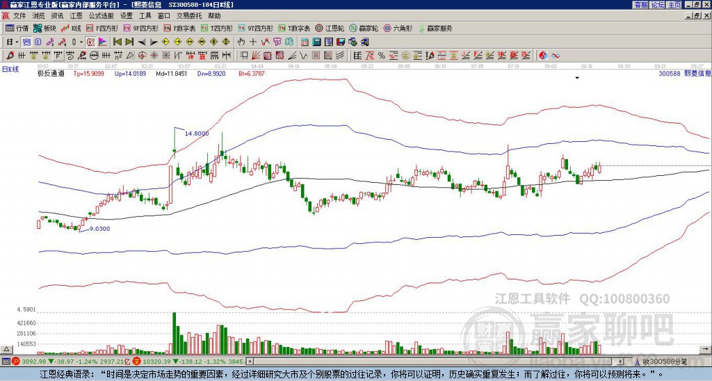Click the Up=14.0189 indicator value
The height and width of the screenshot is (381, 712).
pyautogui.click(x=130, y=73)
